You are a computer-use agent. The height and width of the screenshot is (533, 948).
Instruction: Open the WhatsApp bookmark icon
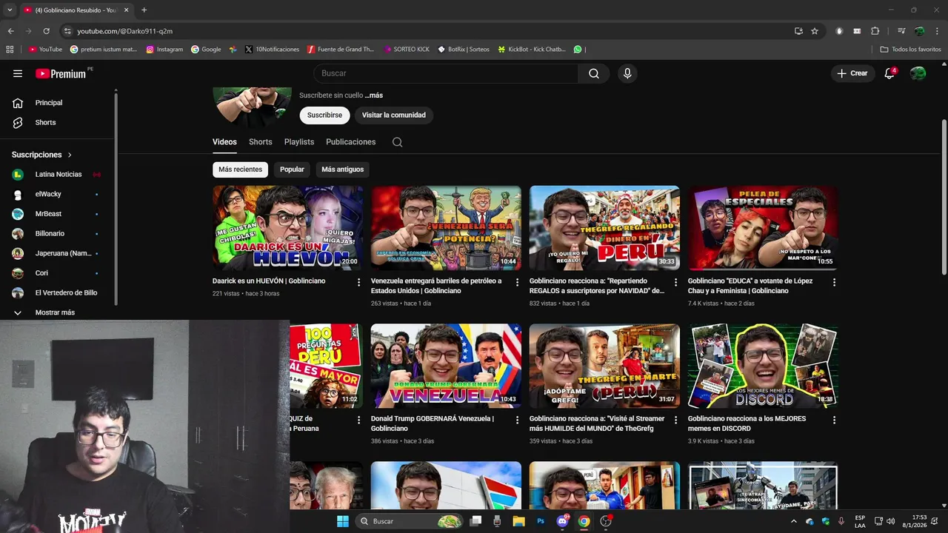(x=578, y=50)
